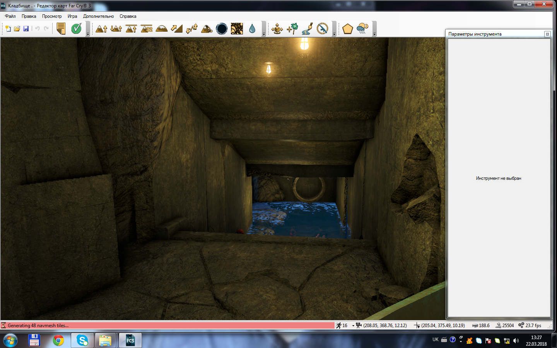Select the terrain erosion tool
557x348 pixels.
click(207, 29)
